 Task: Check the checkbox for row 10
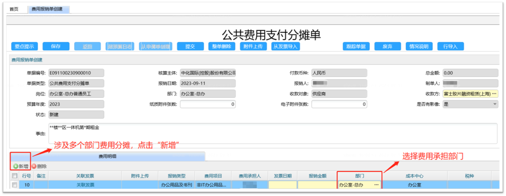tap(15, 185)
